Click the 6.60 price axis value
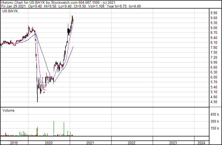The image size is (222, 145). point(214,67)
